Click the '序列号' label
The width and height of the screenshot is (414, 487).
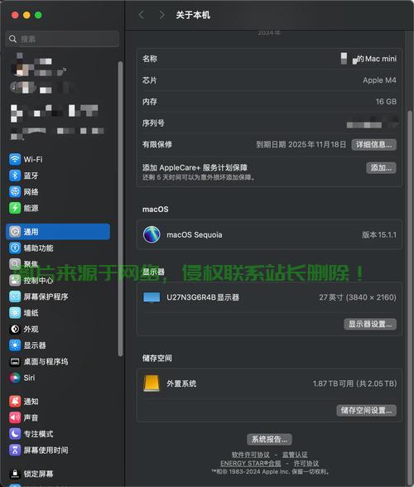(x=153, y=123)
